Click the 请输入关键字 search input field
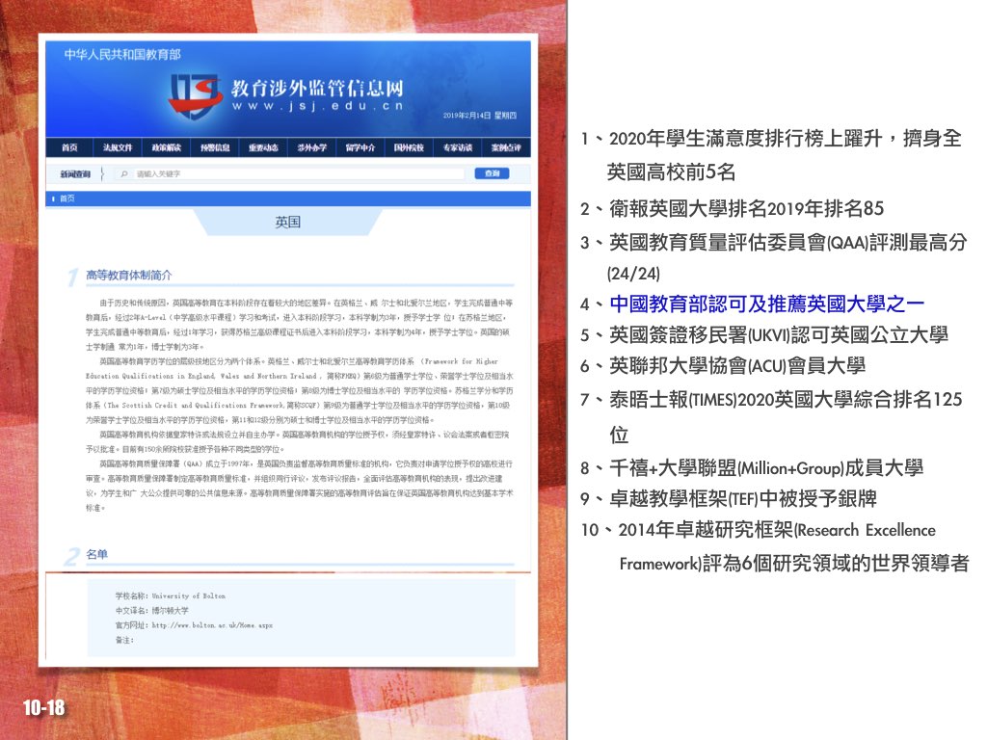 [289, 173]
